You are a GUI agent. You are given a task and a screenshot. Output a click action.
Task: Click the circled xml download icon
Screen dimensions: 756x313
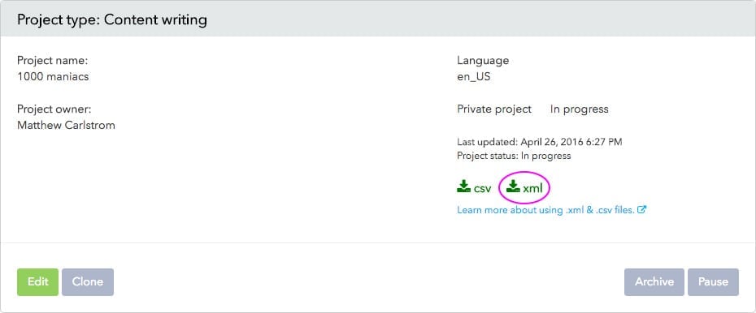514,186
